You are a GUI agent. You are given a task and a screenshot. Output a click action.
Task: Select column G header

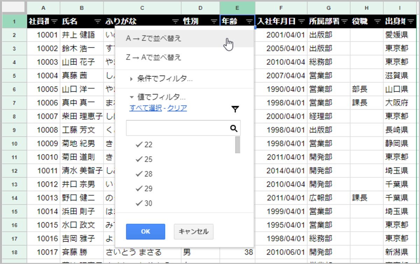[329, 8]
